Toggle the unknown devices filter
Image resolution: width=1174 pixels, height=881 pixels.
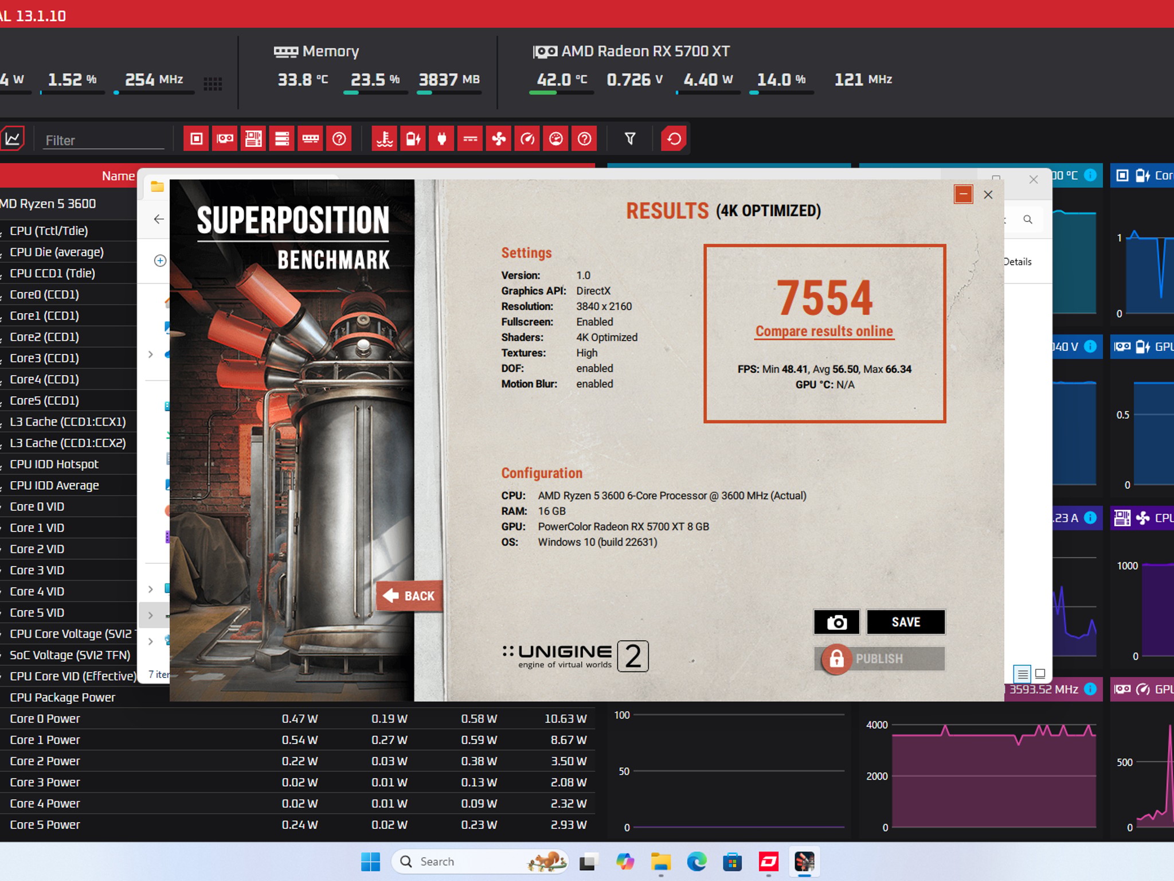click(x=339, y=139)
